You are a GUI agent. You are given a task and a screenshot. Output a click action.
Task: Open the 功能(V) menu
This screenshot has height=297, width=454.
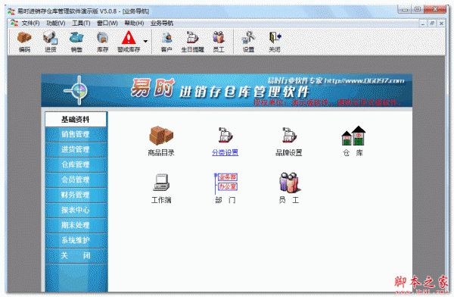click(x=56, y=23)
